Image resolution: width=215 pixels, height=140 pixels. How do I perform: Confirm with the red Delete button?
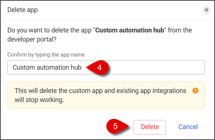[150, 127]
